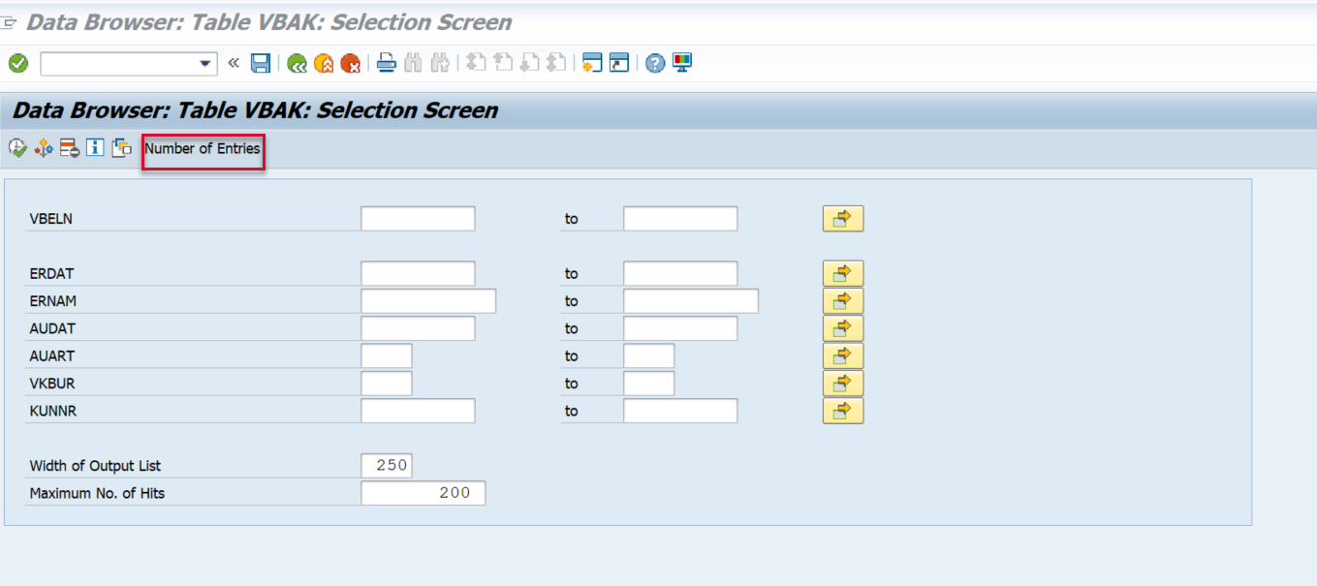Click the ERNAM upper 'to' field
The height and width of the screenshot is (586, 1317).
[x=690, y=301]
